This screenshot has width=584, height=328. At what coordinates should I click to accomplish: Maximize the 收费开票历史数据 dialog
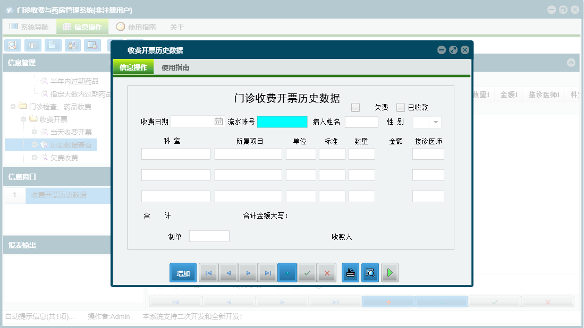point(453,50)
